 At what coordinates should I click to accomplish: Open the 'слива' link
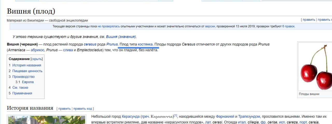[x=68, y=50]
